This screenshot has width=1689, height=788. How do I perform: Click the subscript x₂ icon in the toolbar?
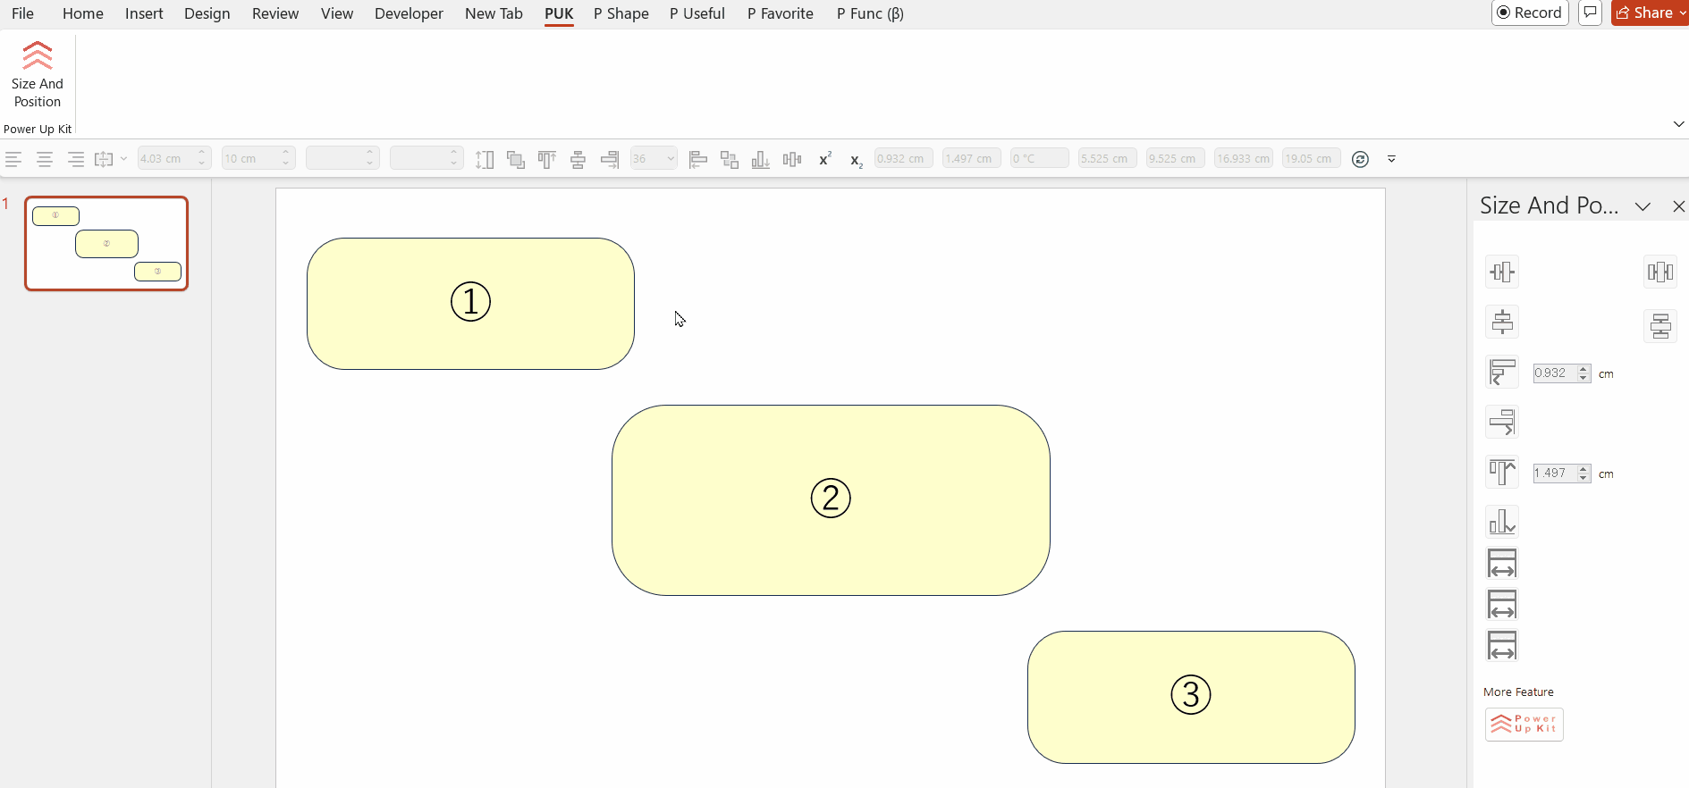(856, 160)
